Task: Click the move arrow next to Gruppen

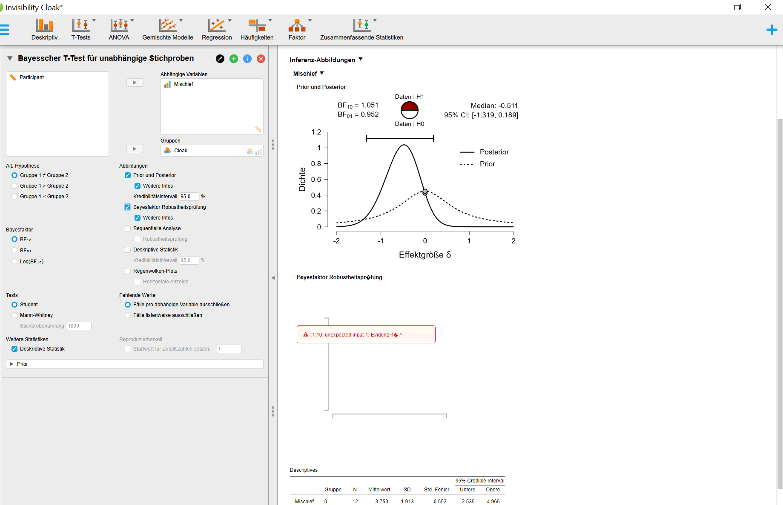Action: 134,148
